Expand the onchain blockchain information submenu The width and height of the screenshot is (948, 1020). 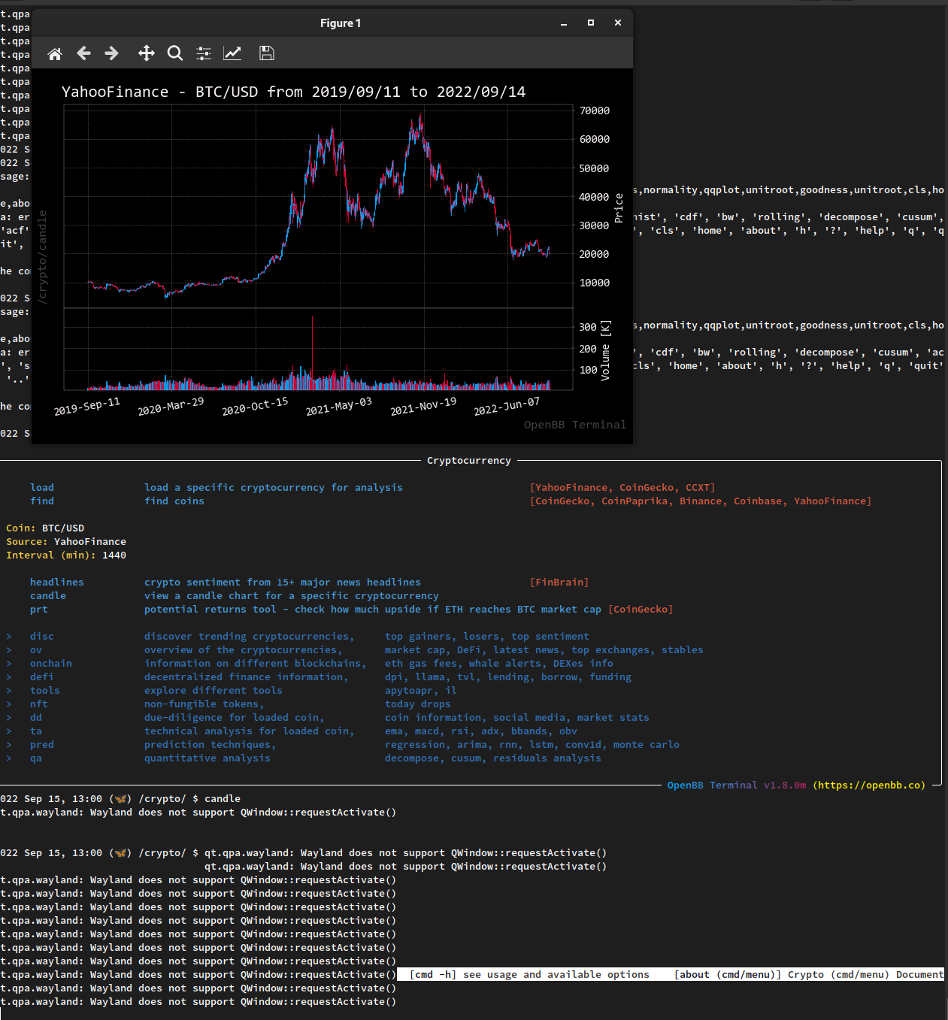tap(50, 663)
